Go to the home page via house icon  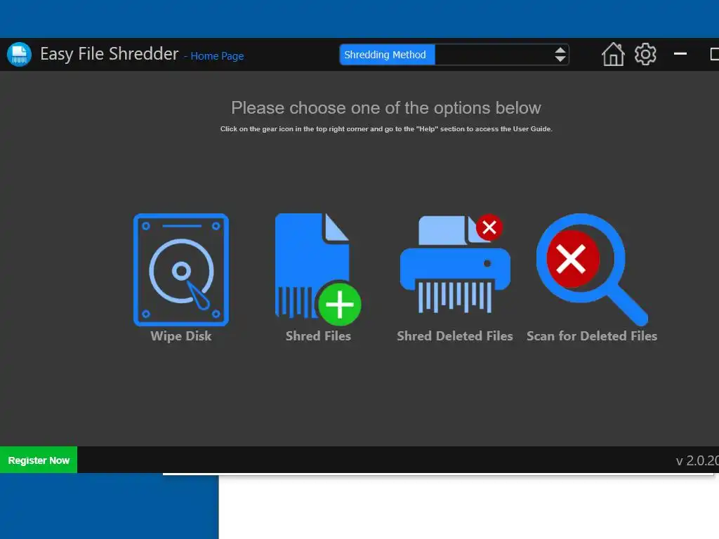point(613,55)
